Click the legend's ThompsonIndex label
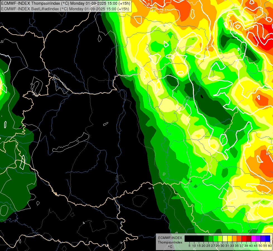 coord(170,242)
